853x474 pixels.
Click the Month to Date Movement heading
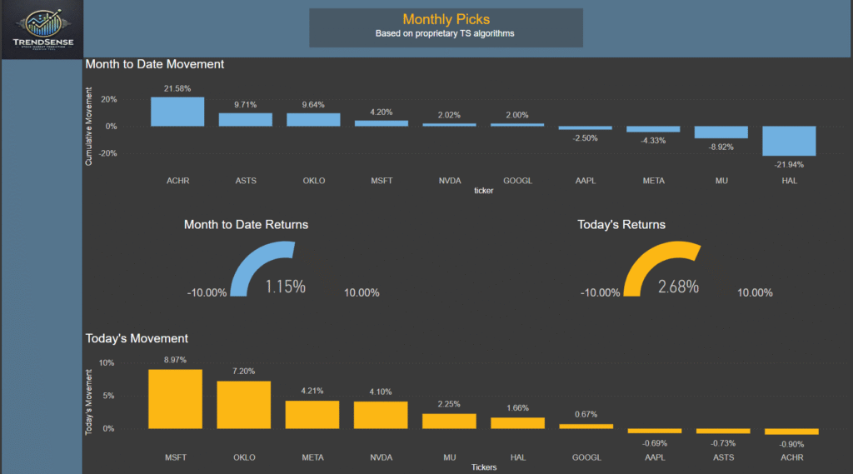pos(155,64)
